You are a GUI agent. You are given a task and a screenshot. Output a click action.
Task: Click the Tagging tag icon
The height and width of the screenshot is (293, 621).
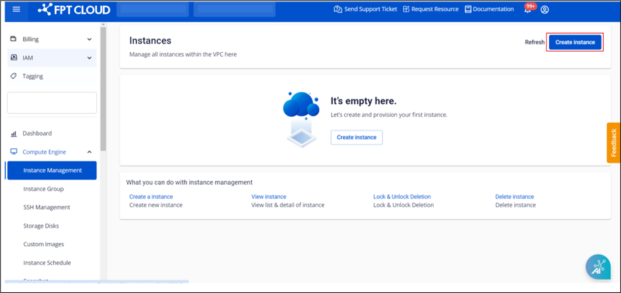click(14, 77)
